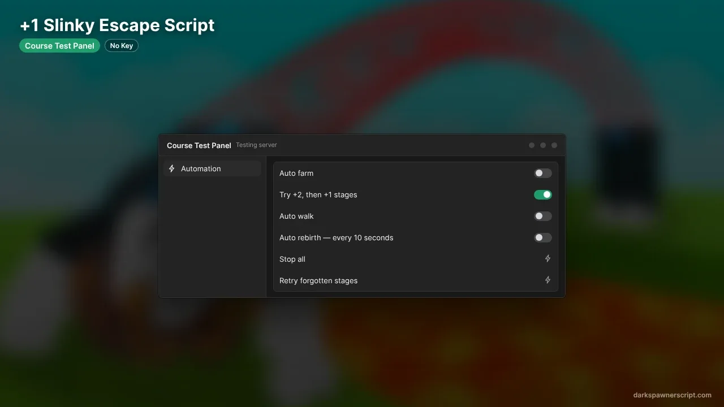Click the Stop all action row
This screenshot has width=724, height=407.
[416, 259]
